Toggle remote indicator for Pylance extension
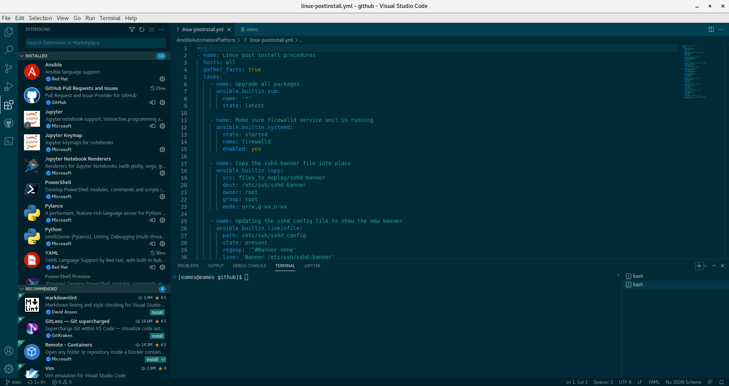 [152, 220]
